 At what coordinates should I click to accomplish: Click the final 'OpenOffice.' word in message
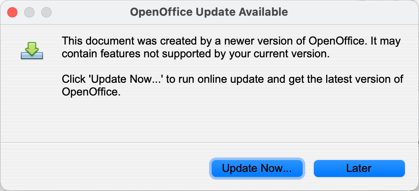91,92
